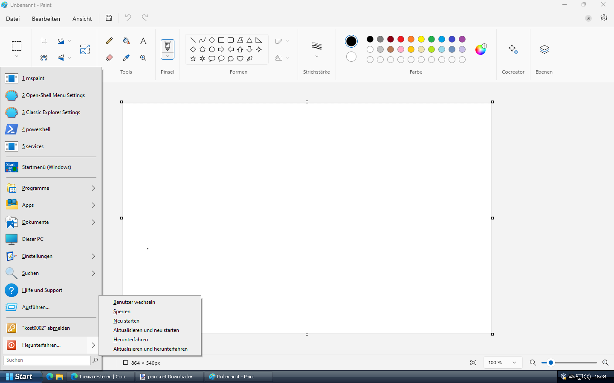Expand the Pinsel brush type dropdown
614x383 pixels.
pyautogui.click(x=167, y=55)
